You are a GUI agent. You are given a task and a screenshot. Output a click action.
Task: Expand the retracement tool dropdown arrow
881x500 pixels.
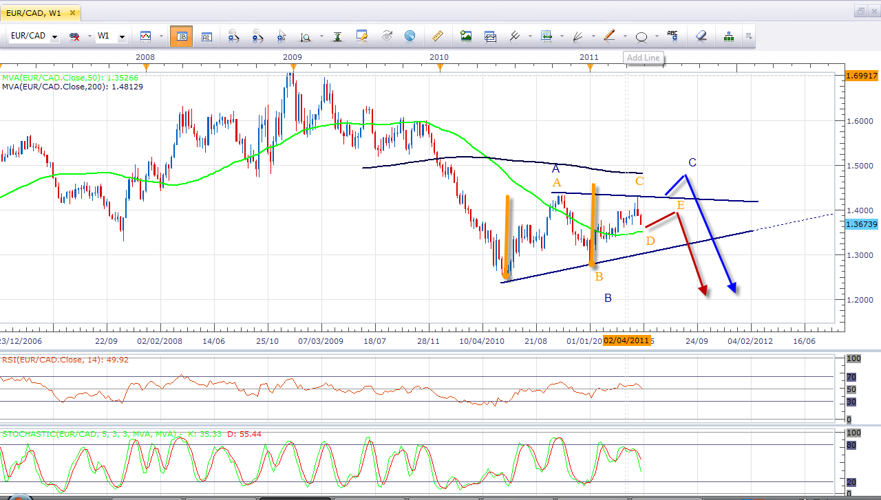pos(562,36)
